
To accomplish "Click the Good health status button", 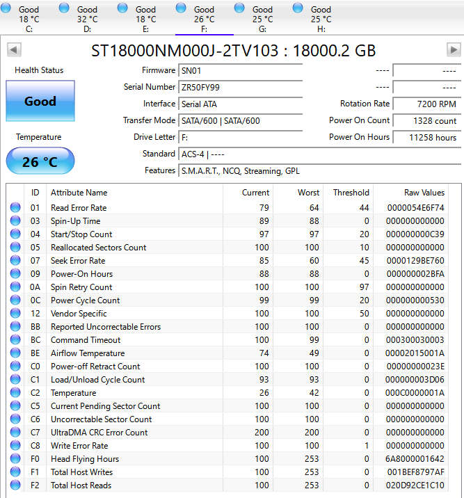I will [40, 101].
